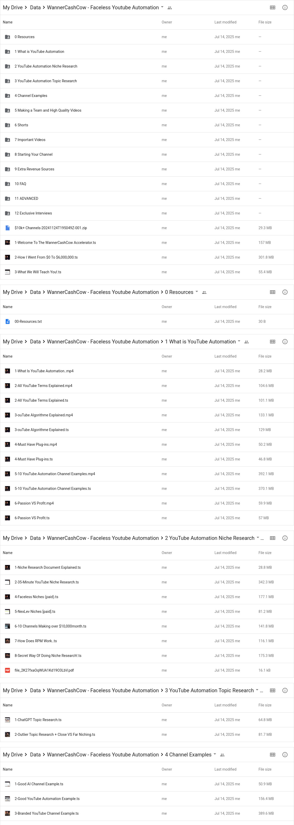
Task: Click PDF icon of file_2K27fxaOqWUA1Kd19O3LbV.pdf
Action: [x=7, y=670]
